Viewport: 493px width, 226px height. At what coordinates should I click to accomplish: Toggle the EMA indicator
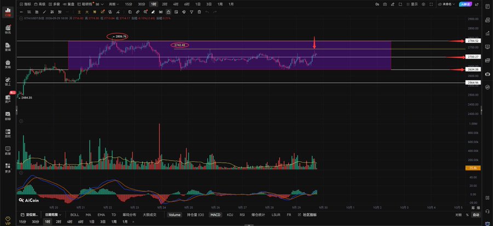101,215
